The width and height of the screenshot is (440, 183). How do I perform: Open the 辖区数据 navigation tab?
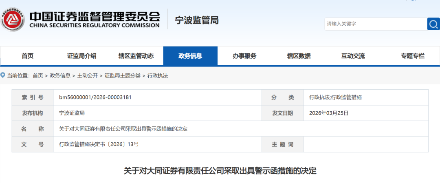click(x=299, y=56)
